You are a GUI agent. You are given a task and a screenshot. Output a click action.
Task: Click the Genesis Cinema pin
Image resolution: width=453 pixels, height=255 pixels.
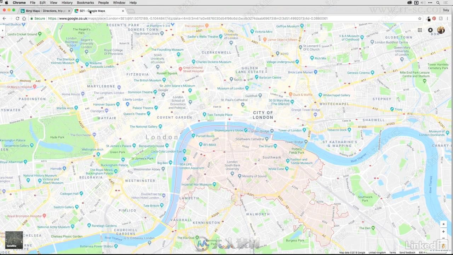(x=372, y=73)
